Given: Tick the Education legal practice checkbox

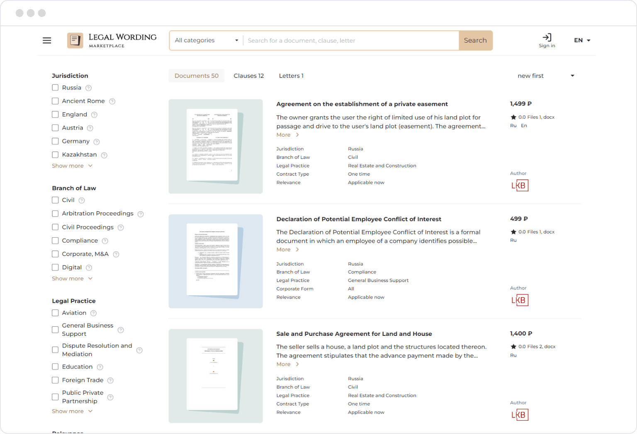Looking at the screenshot, I should point(55,367).
